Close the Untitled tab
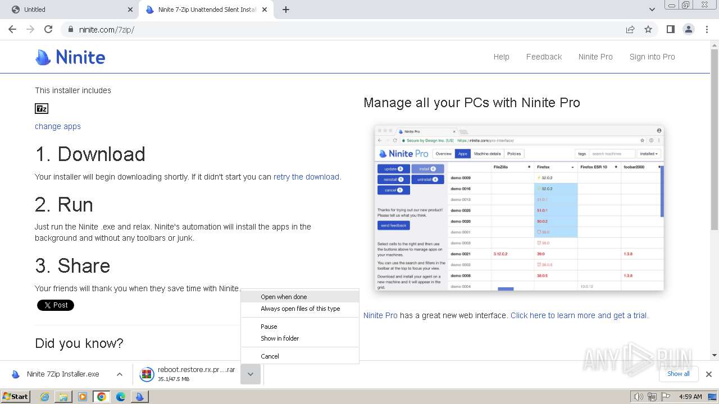The height and width of the screenshot is (404, 719). tap(130, 10)
